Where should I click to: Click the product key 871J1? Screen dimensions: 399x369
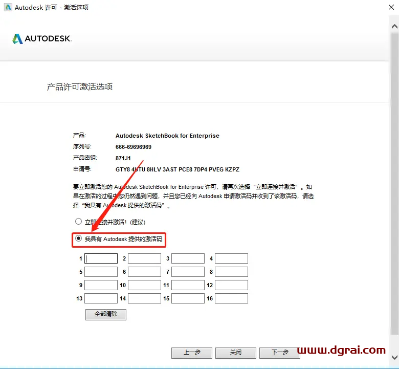tap(123, 158)
